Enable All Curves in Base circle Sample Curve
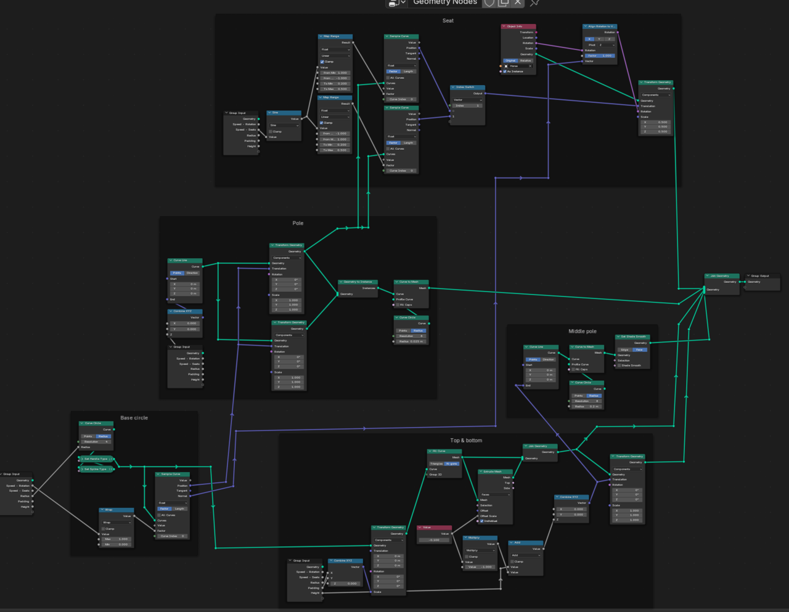 (158, 515)
